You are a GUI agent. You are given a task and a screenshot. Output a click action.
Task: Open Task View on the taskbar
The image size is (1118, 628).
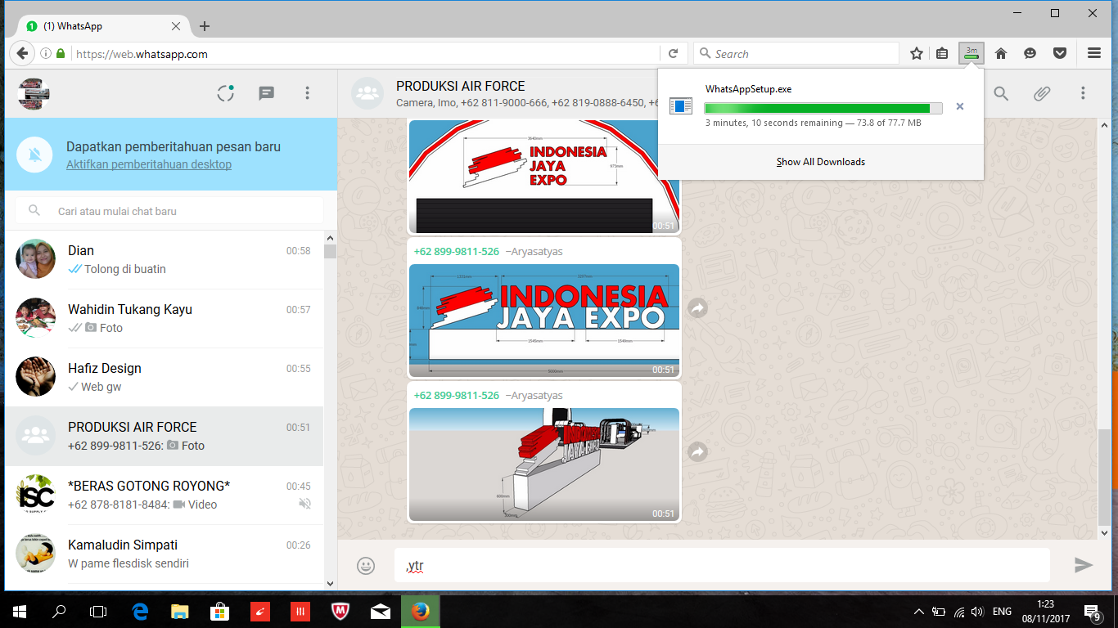tap(98, 612)
